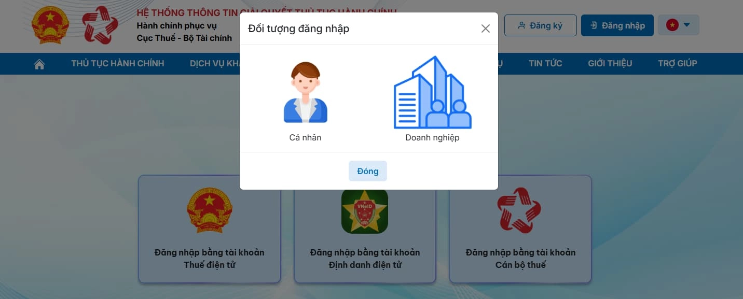The width and height of the screenshot is (743, 299).
Task: Click the Đăng nhập button in header
Action: tap(617, 25)
